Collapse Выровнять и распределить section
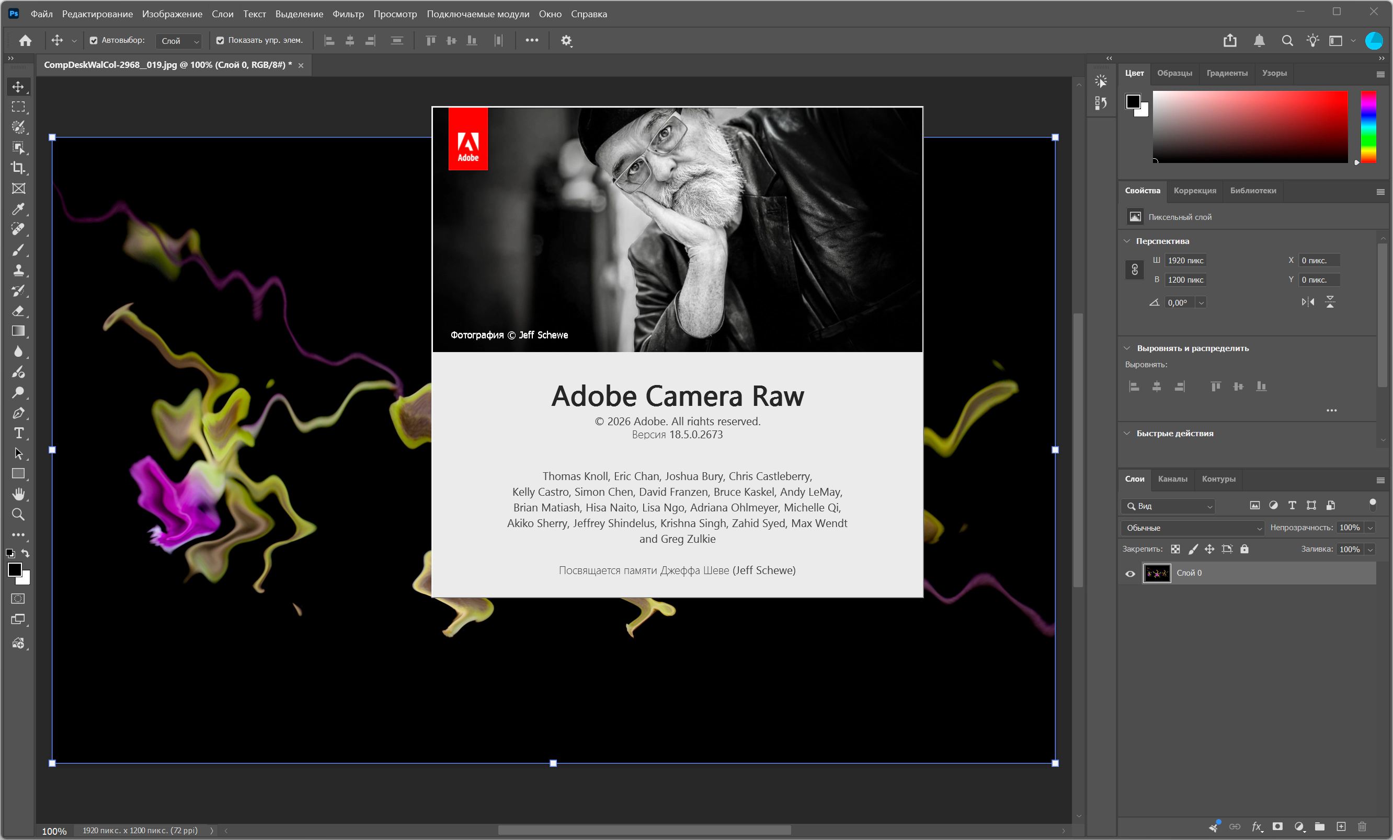 coord(1127,348)
